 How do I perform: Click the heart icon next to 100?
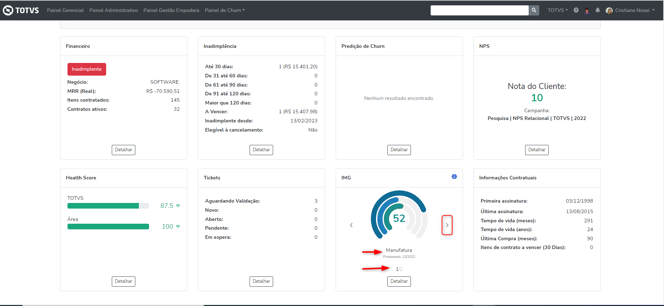178,227
